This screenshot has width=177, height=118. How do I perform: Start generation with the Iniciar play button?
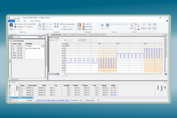click(x=103, y=26)
